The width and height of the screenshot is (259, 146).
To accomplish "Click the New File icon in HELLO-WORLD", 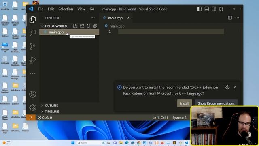I will 75,26.
